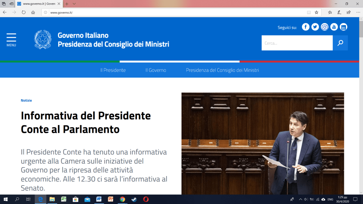Open the LinkedIn social media icon
The image size is (363, 204).
[344, 27]
